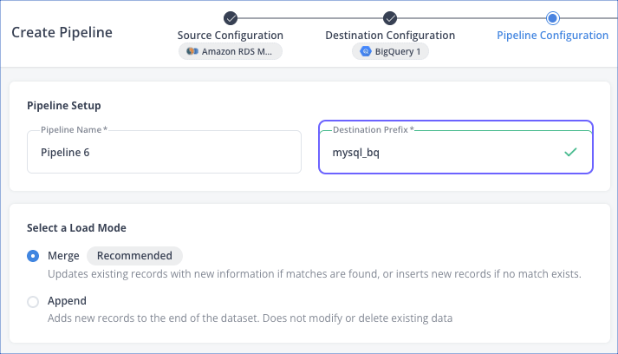Click the green validation checkmark in Destination Prefix

569,153
